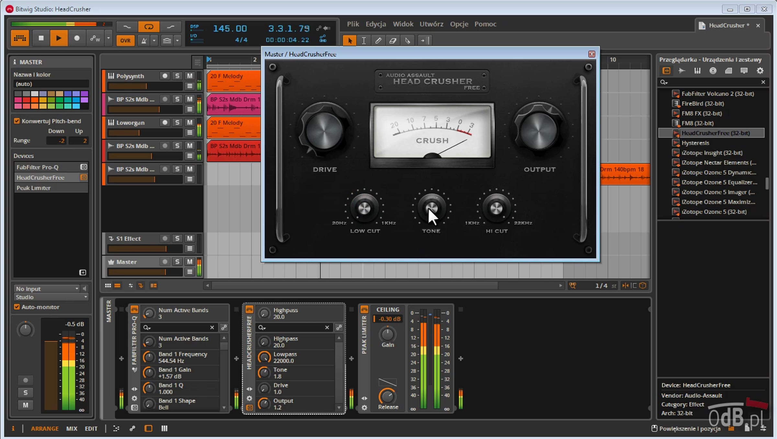Mute the Polysynth track
Image resolution: width=777 pixels, height=439 pixels.
[x=190, y=76]
